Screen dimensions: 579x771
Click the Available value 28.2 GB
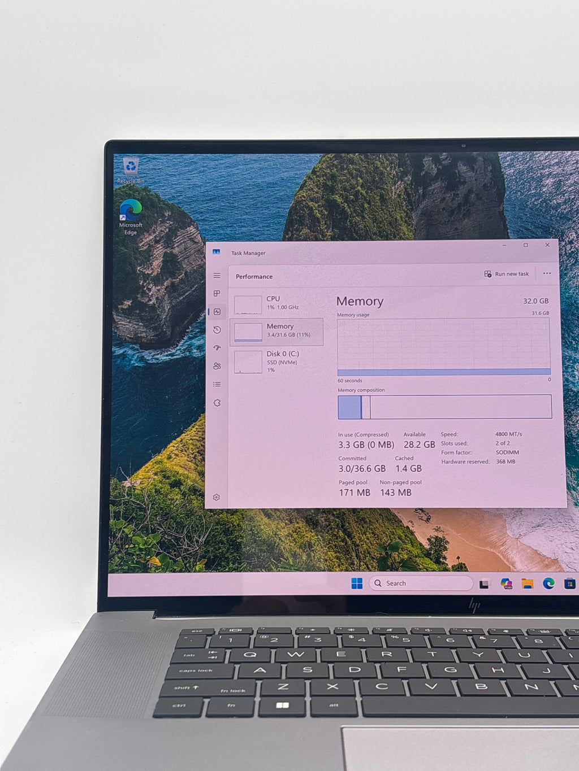pos(419,445)
